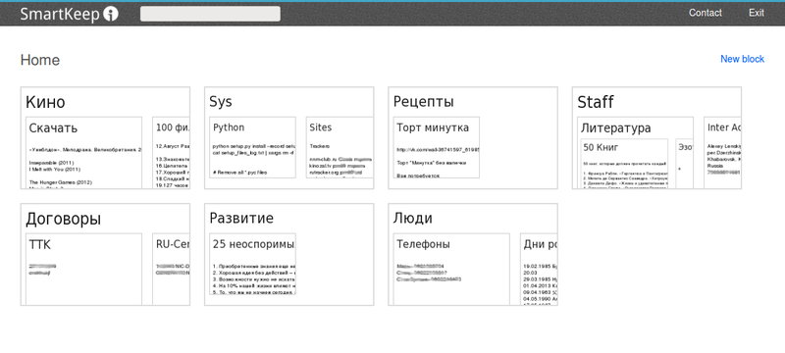Click the Trackers line in Sites
The image size is (785, 353).
pos(320,147)
